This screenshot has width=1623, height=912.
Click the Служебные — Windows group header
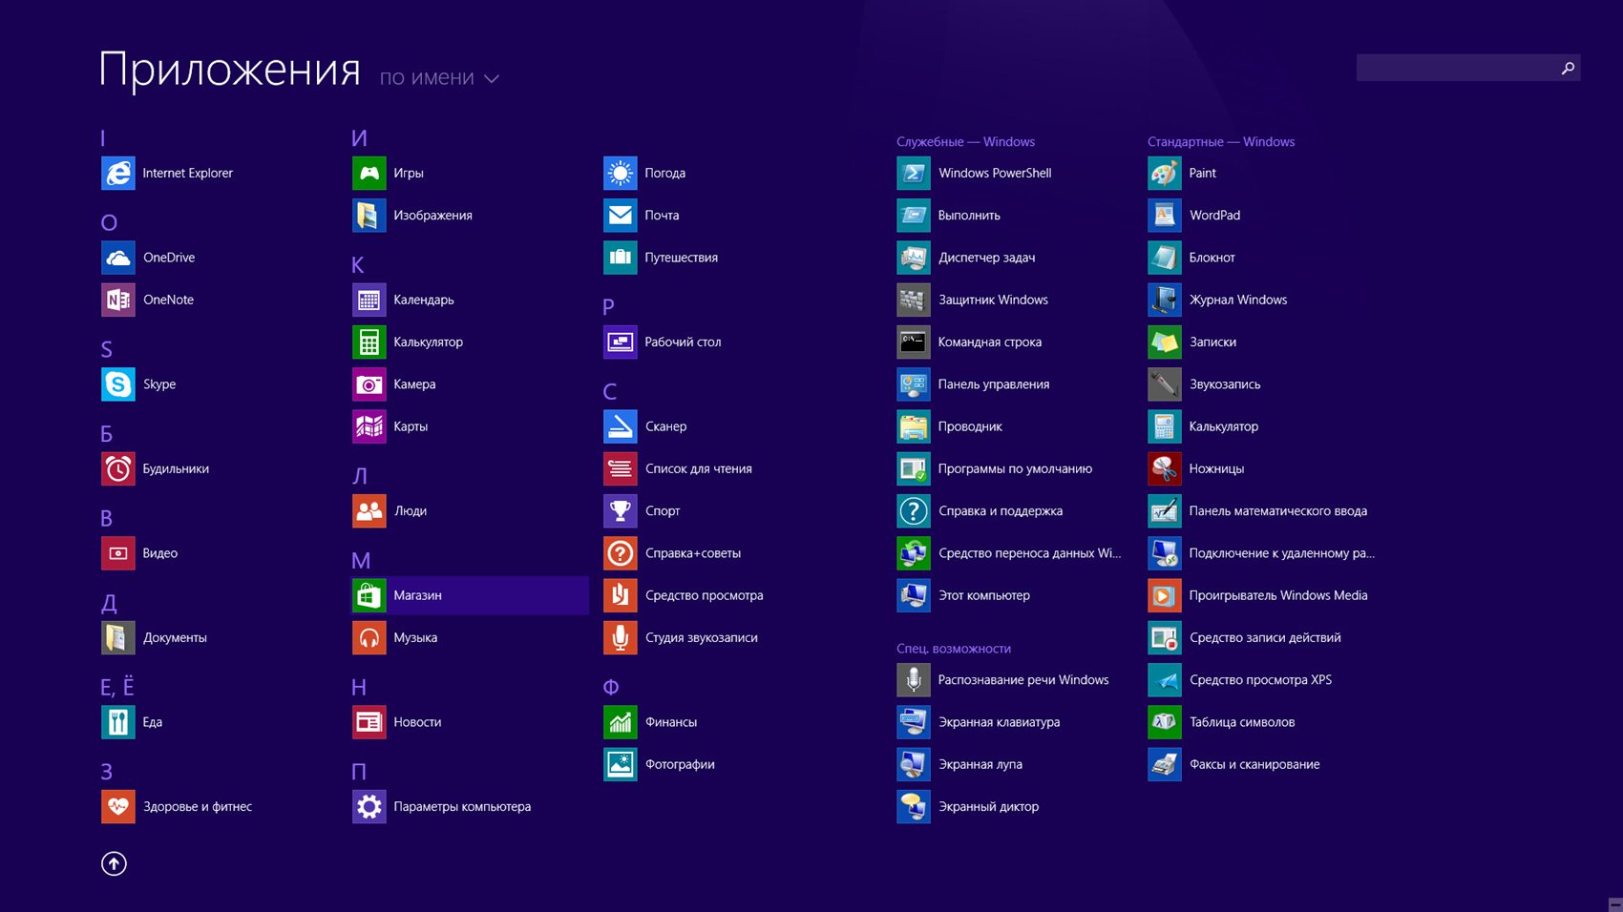(965, 141)
